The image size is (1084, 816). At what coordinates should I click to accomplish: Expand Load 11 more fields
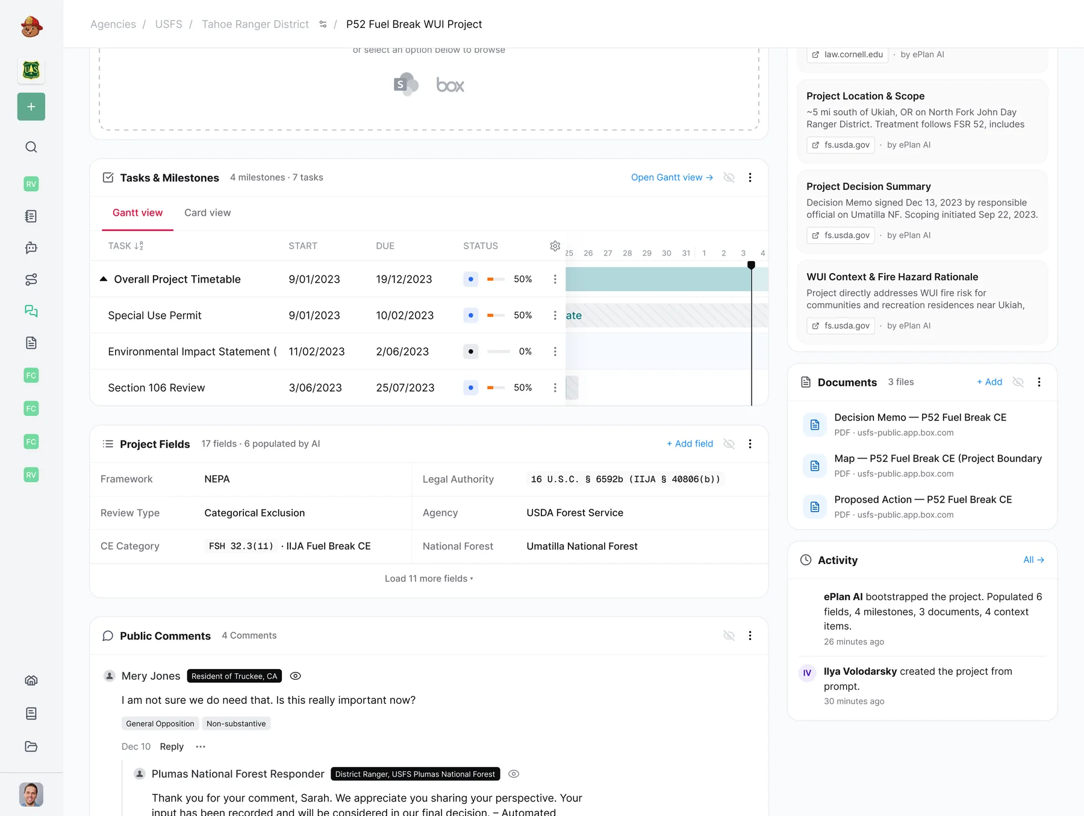click(x=429, y=579)
